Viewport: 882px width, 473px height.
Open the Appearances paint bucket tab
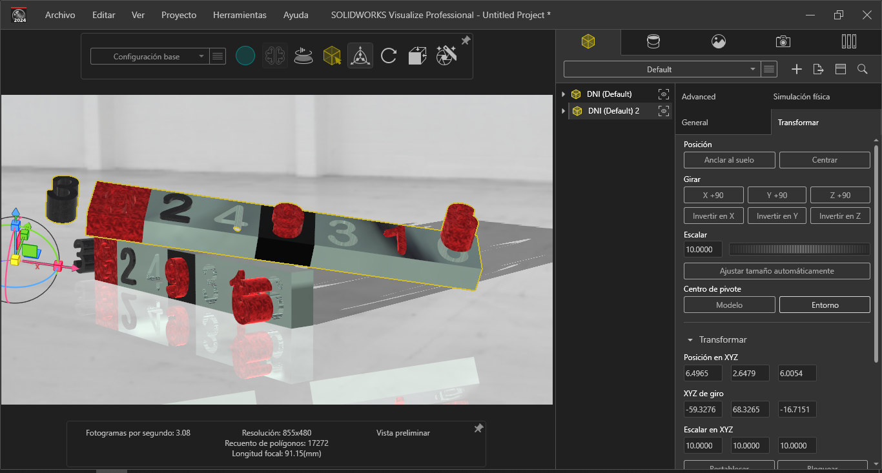653,42
